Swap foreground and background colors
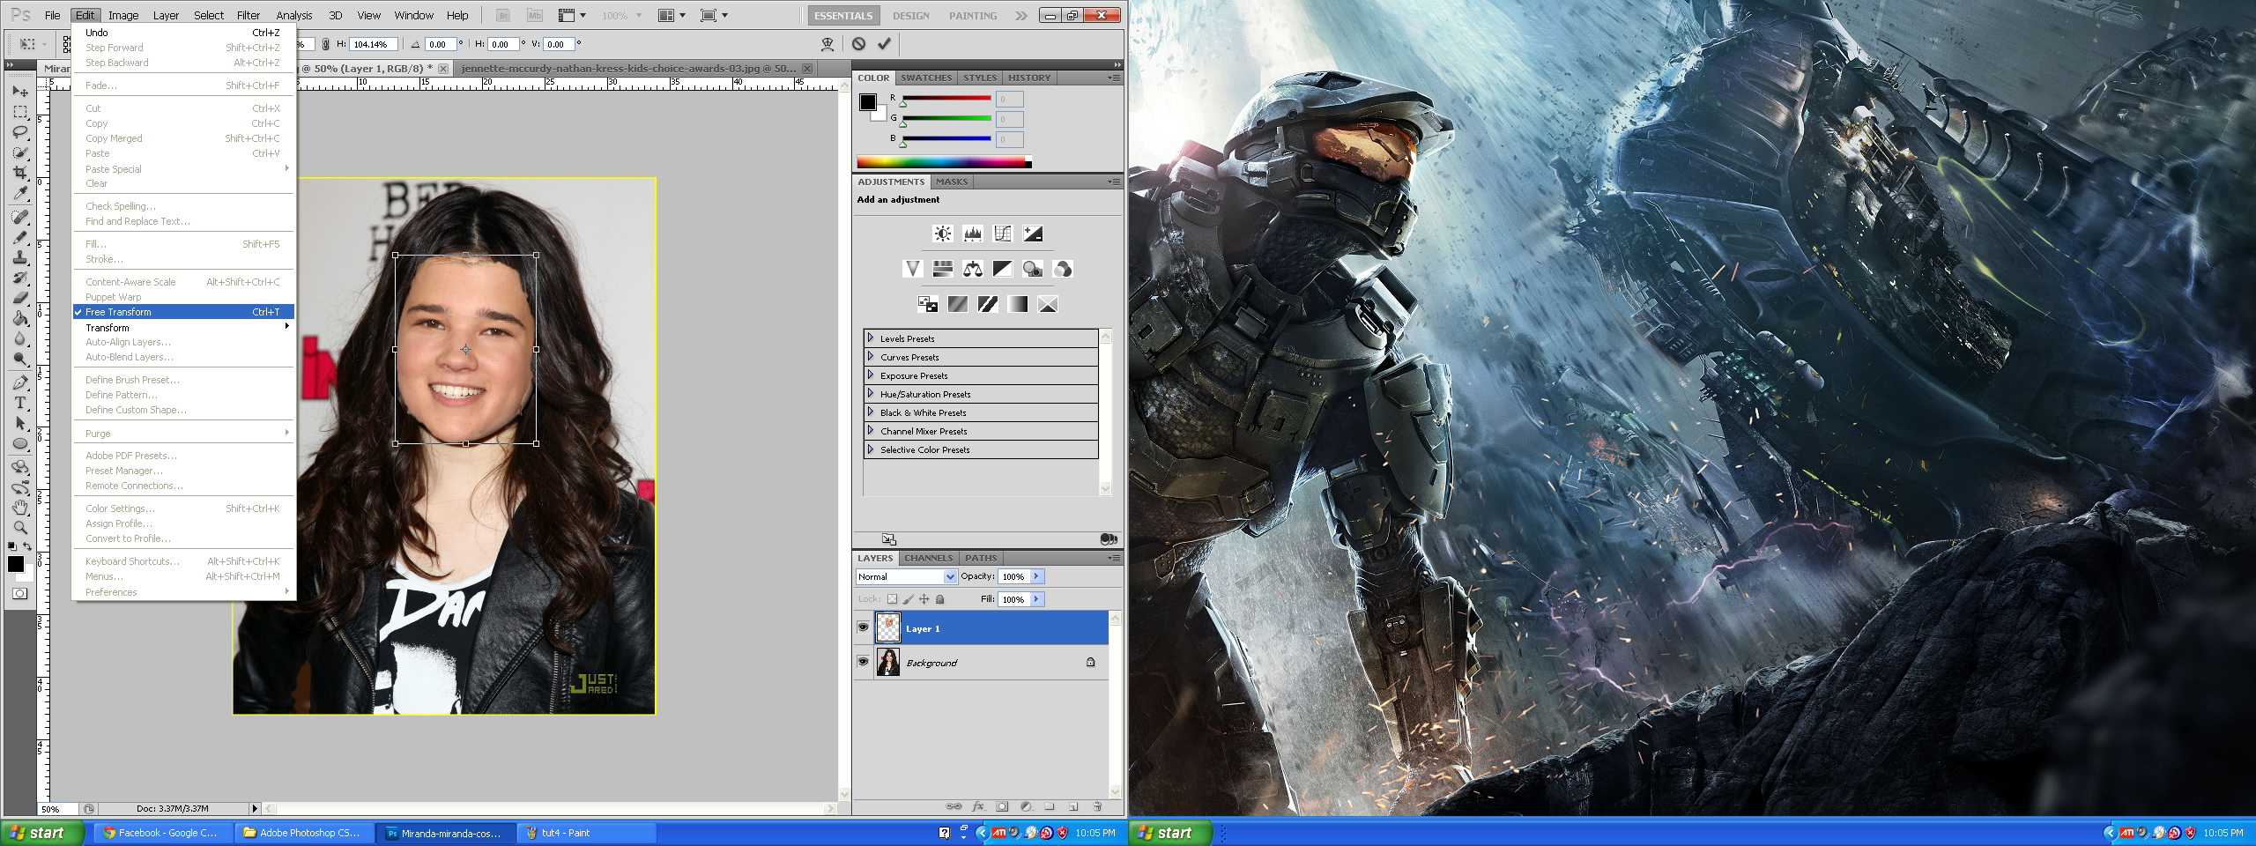The image size is (2256, 846). click(x=28, y=546)
